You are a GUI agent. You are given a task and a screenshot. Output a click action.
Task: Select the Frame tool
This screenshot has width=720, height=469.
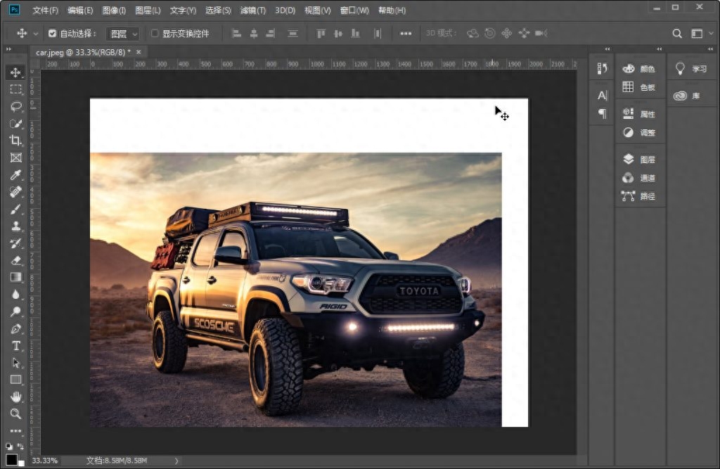pos(15,158)
